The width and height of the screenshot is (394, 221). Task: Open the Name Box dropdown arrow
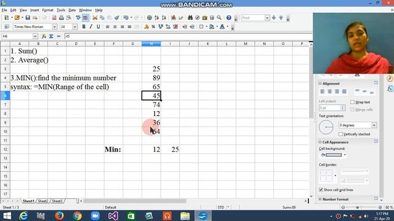point(35,36)
